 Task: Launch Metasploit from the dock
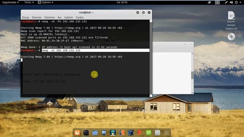click(x=104, y=133)
